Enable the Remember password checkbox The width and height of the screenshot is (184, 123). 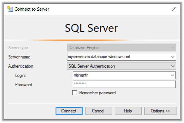(x=75, y=93)
